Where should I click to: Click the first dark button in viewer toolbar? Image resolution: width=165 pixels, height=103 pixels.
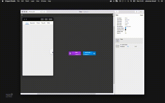tap(42, 19)
